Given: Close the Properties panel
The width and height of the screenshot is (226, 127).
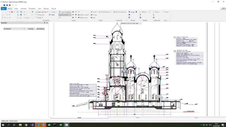Looking at the screenshot, I should [x=47, y=23].
